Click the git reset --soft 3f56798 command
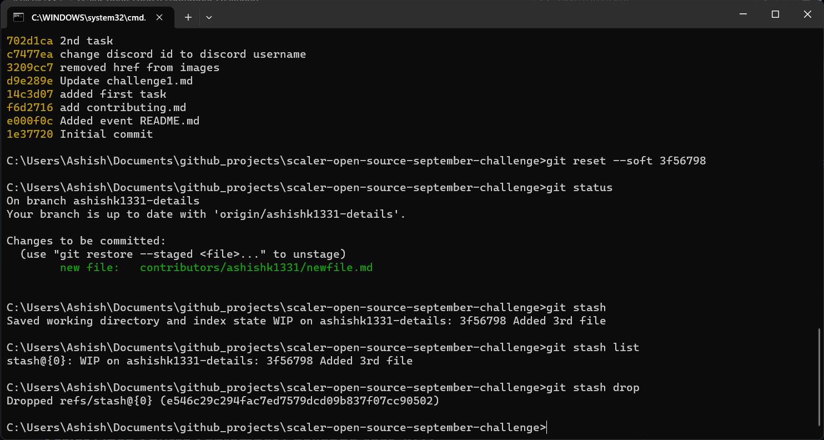Viewport: 824px width, 440px height. point(627,161)
